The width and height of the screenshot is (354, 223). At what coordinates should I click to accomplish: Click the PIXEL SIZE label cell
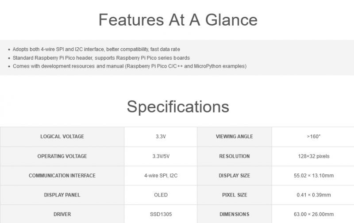(234, 195)
